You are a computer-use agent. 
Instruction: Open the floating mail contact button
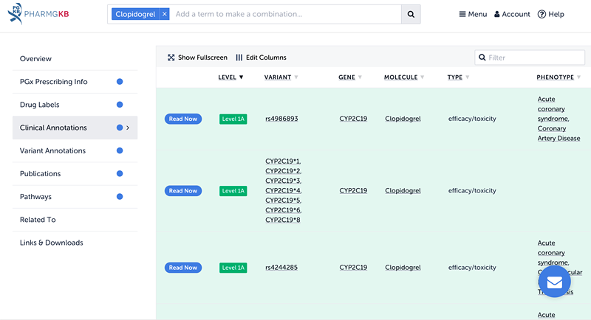[x=555, y=282]
